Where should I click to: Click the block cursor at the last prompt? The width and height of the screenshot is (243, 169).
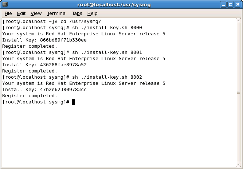tap(74, 102)
